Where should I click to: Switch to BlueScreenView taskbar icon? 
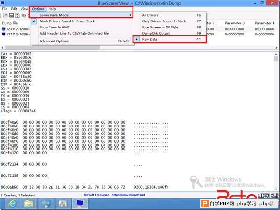(80, 203)
